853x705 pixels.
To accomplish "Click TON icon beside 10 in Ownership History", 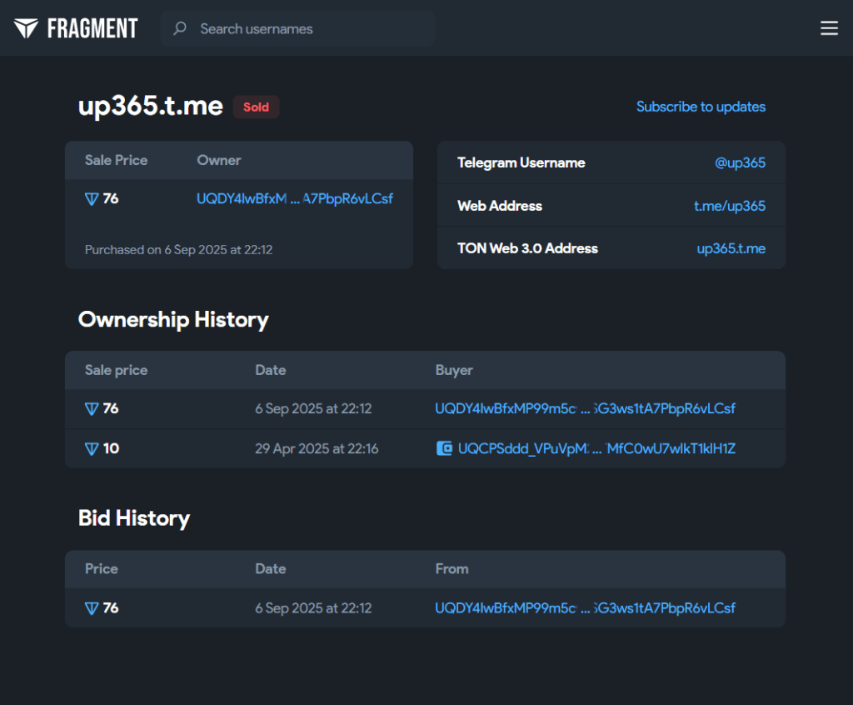I will [92, 448].
